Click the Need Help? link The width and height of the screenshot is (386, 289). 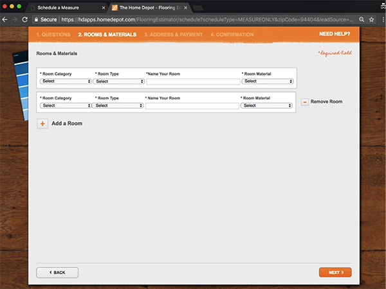[335, 34]
